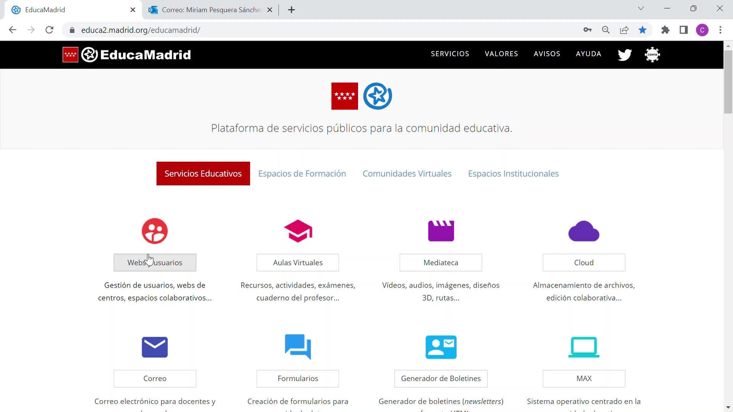The image size is (733, 412).
Task: Click the Formularios chat bubbles icon
Action: tap(298, 347)
